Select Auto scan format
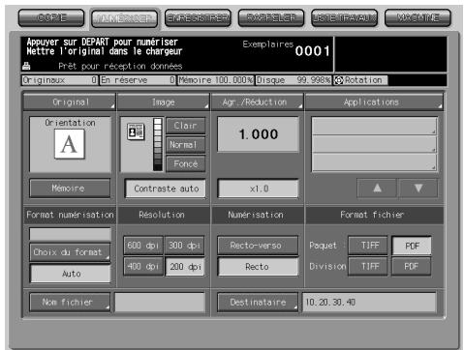This screenshot has height=350, width=464. pyautogui.click(x=70, y=274)
